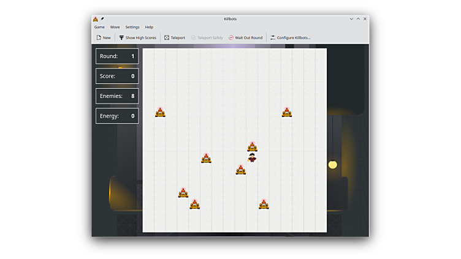Open the Help menu

tap(149, 27)
